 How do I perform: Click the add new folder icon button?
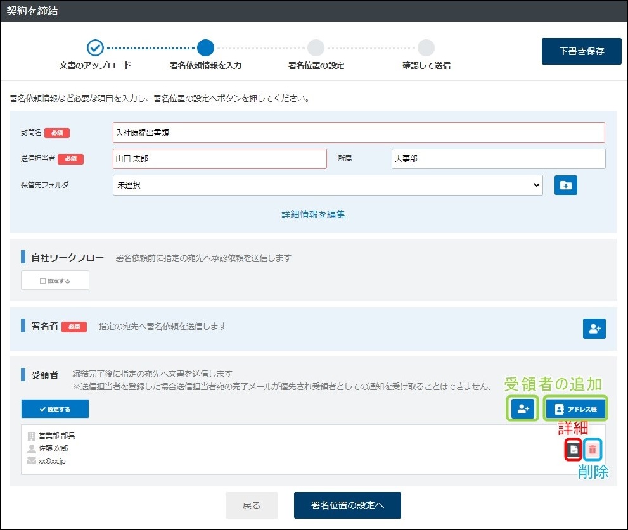point(565,186)
